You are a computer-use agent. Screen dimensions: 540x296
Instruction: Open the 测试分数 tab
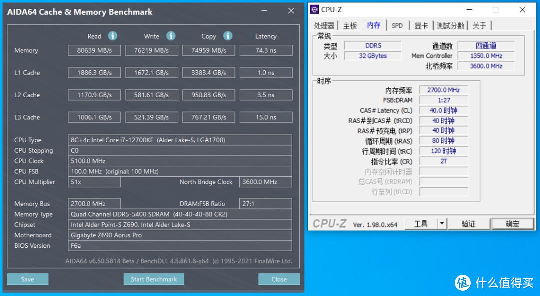point(450,25)
